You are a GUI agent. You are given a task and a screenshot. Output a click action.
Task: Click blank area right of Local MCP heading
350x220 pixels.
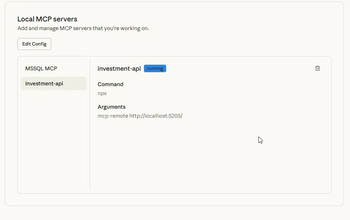click(207, 19)
